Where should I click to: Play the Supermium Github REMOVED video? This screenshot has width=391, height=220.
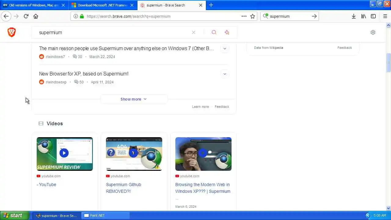pyautogui.click(x=134, y=154)
